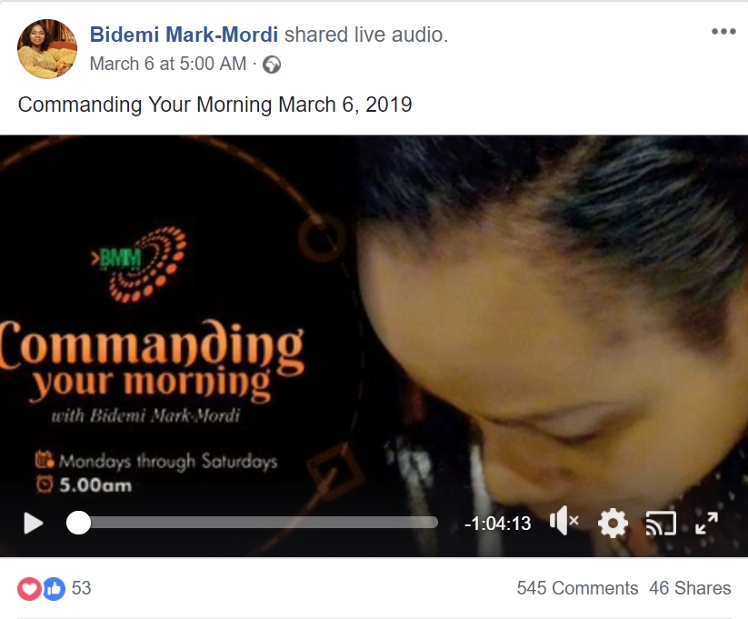Viewport: 748px width, 619px height.
Task: Show the 53 reactions count list
Action: (x=81, y=588)
